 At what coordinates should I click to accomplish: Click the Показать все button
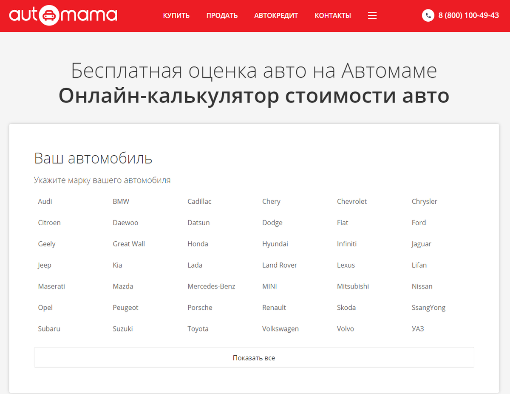(254, 358)
